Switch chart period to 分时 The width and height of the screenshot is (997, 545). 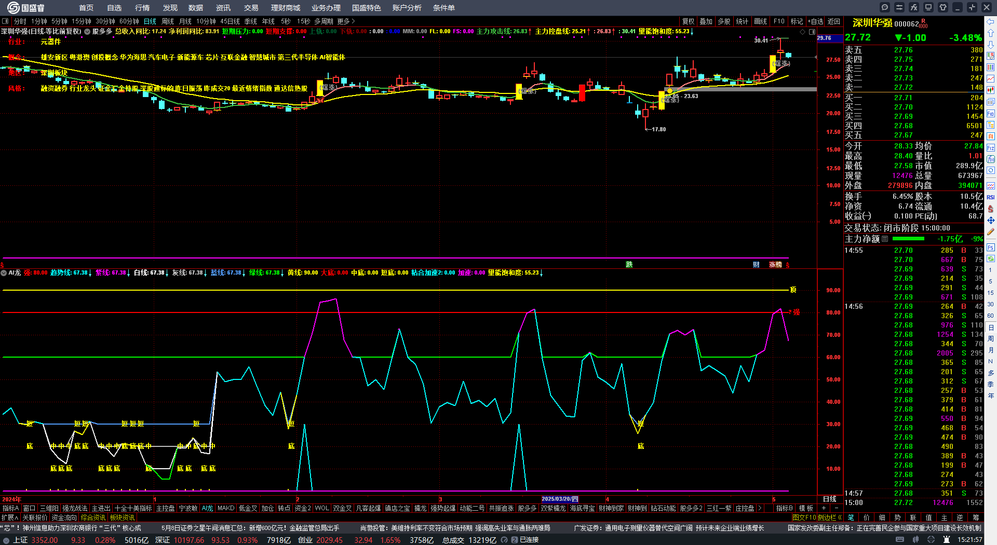point(20,21)
